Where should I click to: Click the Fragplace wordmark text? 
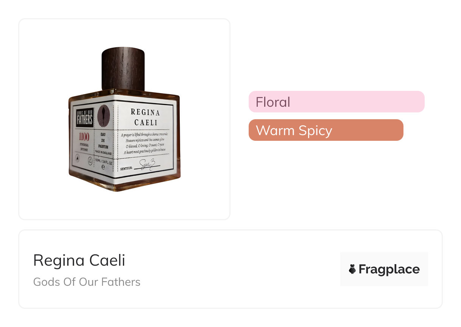coord(389,269)
